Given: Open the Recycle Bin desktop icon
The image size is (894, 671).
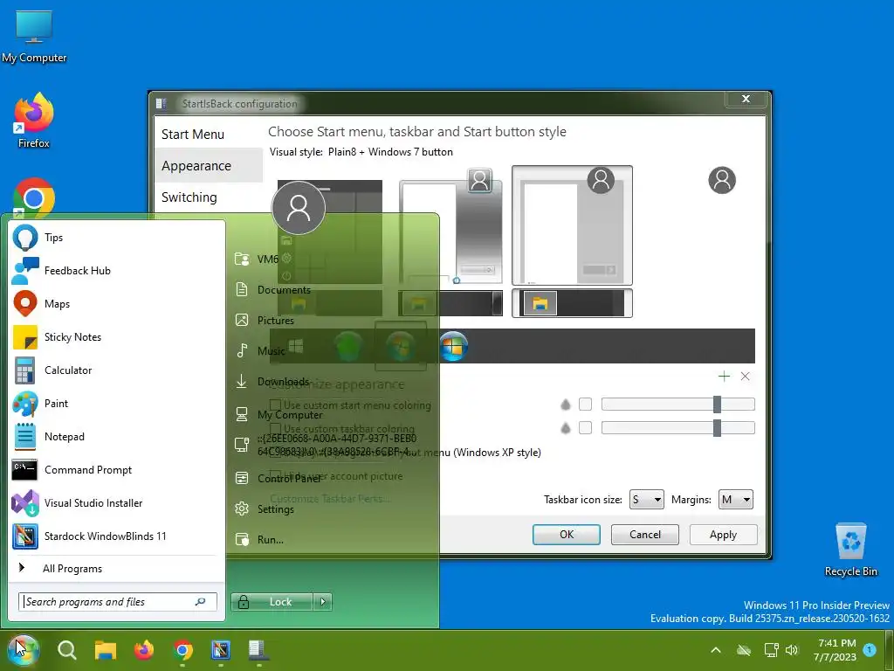Looking at the screenshot, I should coord(850,550).
